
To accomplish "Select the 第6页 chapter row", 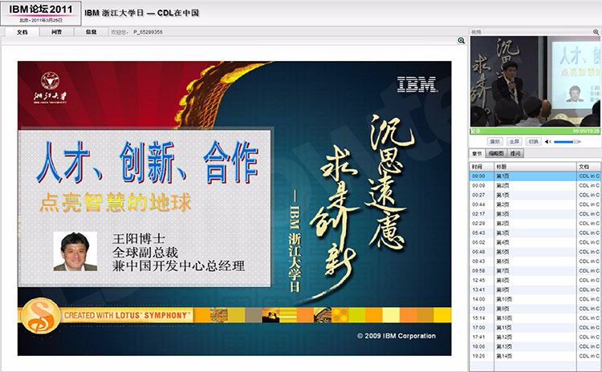I will coord(535,261).
